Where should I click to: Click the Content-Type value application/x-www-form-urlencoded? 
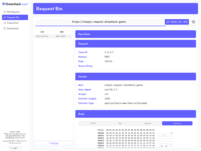tap(125, 103)
